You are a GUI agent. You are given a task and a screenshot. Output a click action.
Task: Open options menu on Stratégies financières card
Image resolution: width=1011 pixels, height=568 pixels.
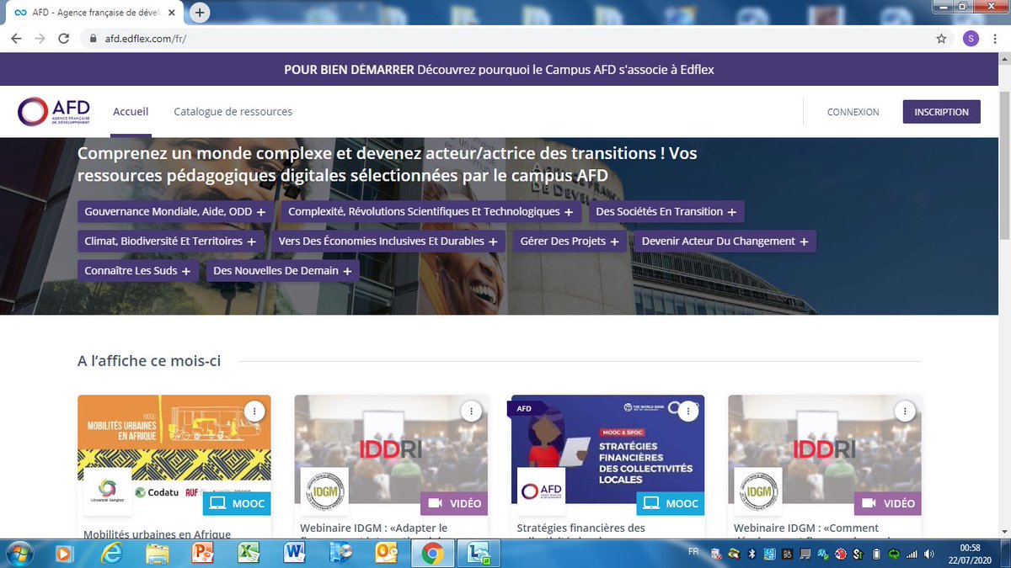688,411
